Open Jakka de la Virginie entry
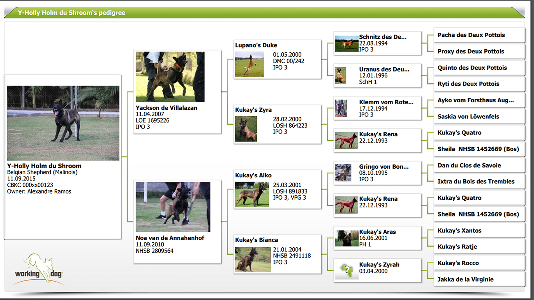Image resolution: width=534 pixels, height=300 pixels. pos(479,279)
